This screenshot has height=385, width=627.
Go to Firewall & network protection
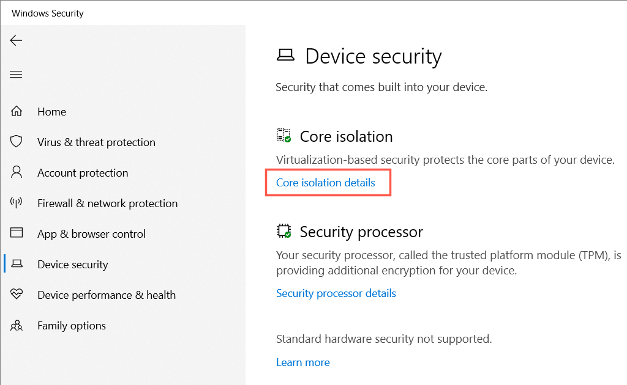pyautogui.click(x=107, y=204)
